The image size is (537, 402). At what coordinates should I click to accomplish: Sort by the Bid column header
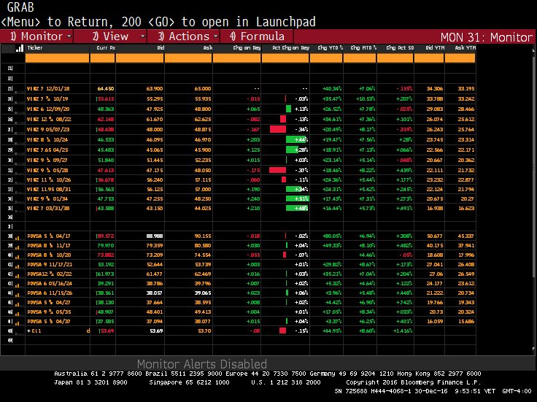coord(140,48)
